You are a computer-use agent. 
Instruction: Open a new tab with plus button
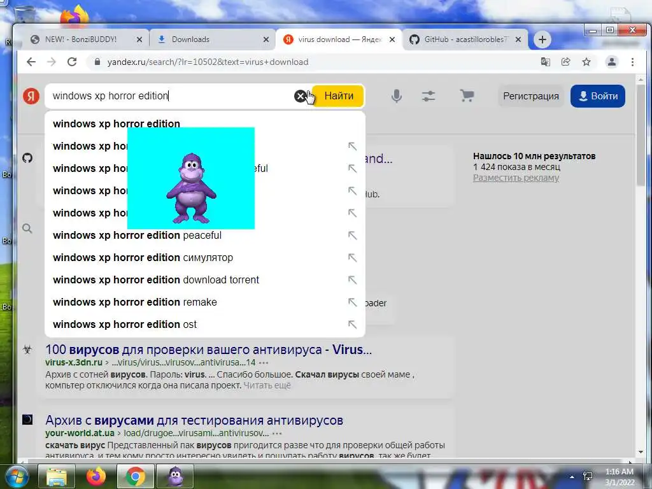(542, 39)
